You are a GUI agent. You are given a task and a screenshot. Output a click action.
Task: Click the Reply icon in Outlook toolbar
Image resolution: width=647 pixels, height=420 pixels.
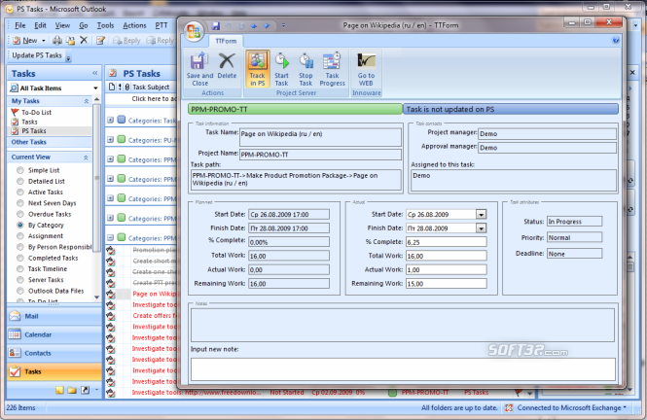pyautogui.click(x=127, y=41)
